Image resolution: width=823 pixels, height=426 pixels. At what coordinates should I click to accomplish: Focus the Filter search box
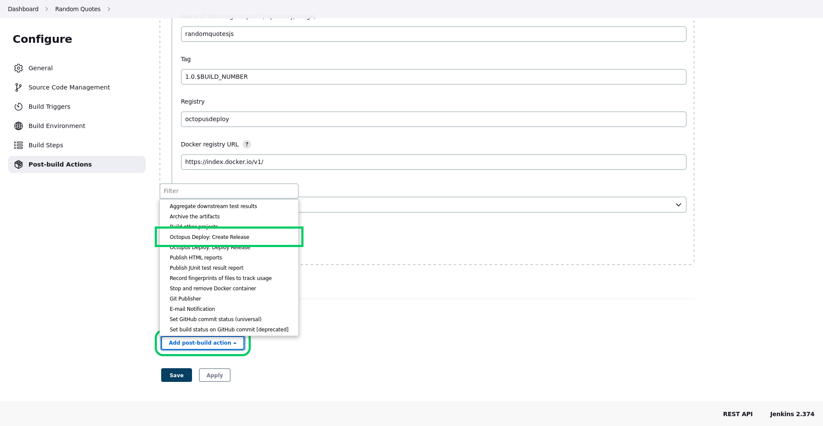pyautogui.click(x=229, y=191)
